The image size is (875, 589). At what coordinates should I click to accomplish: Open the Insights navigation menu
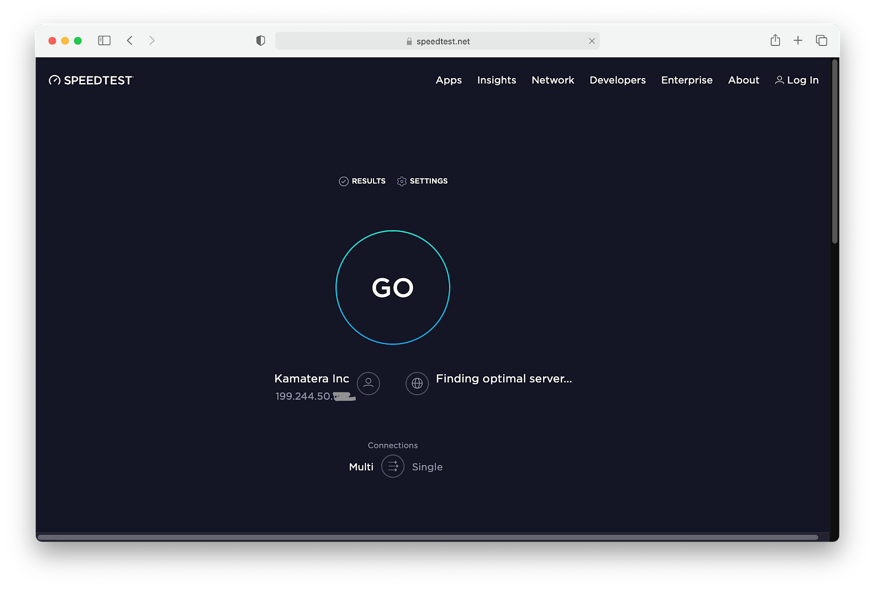click(496, 80)
